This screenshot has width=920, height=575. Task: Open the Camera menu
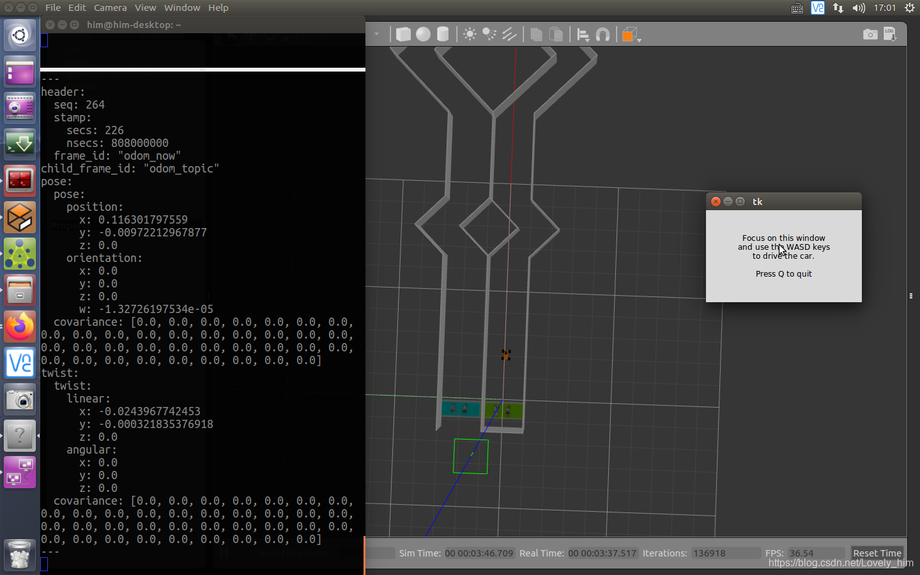click(111, 8)
